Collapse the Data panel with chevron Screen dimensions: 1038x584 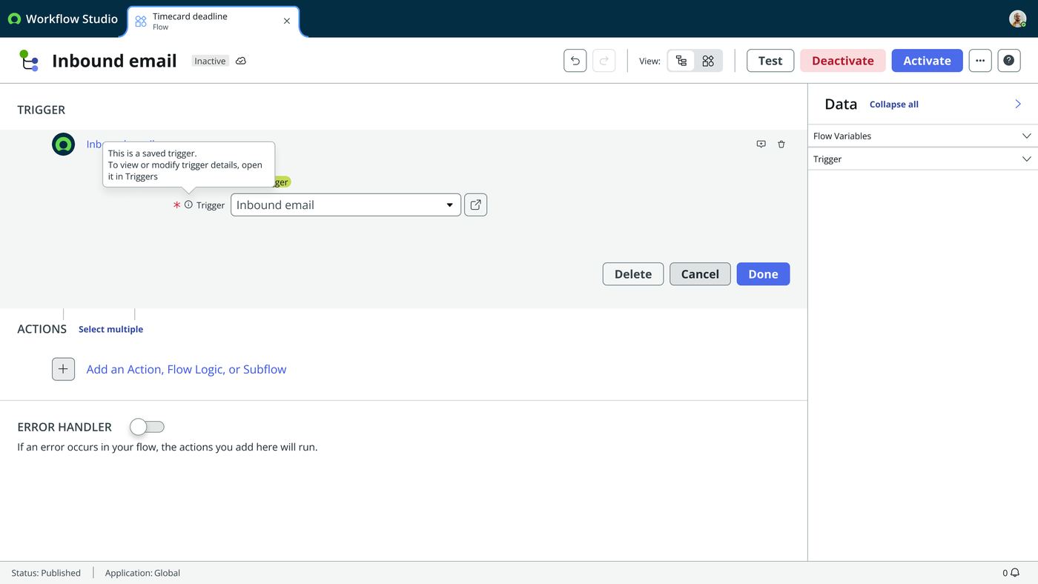(x=1018, y=104)
